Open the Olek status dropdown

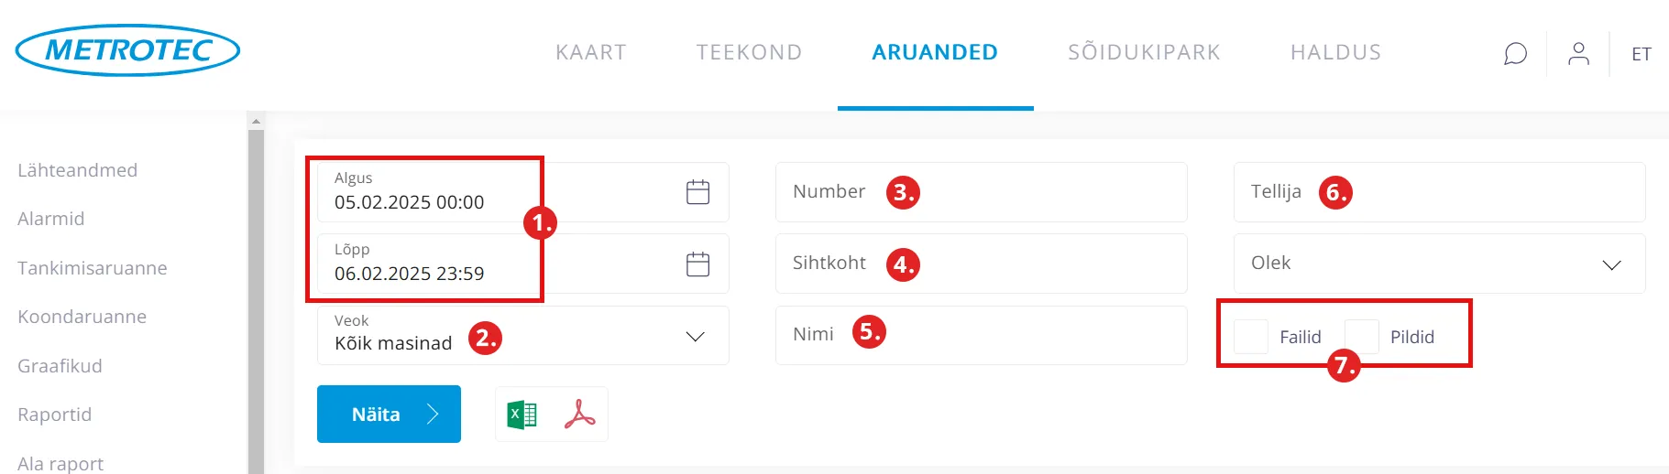coord(1611,264)
